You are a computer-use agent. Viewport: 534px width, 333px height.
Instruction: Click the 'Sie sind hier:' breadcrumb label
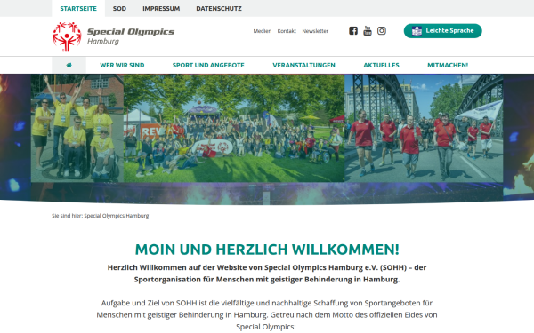click(68, 216)
